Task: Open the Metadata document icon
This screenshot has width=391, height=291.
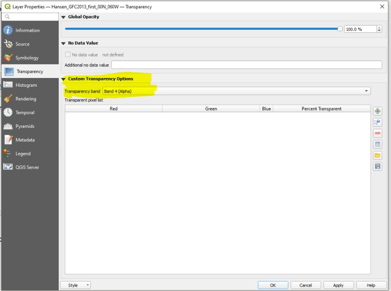Action: [8, 140]
